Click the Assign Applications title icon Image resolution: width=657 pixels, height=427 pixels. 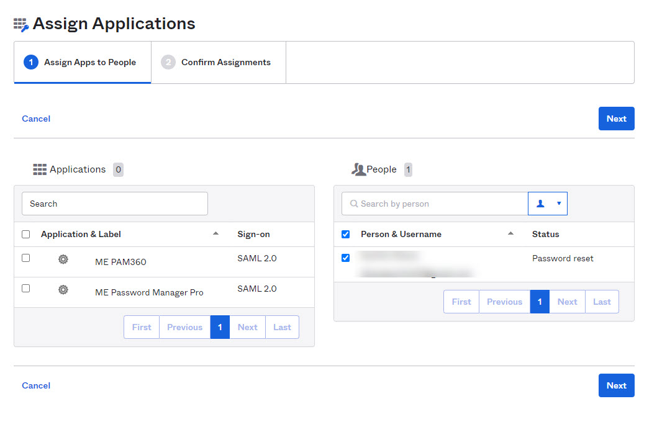21,25
